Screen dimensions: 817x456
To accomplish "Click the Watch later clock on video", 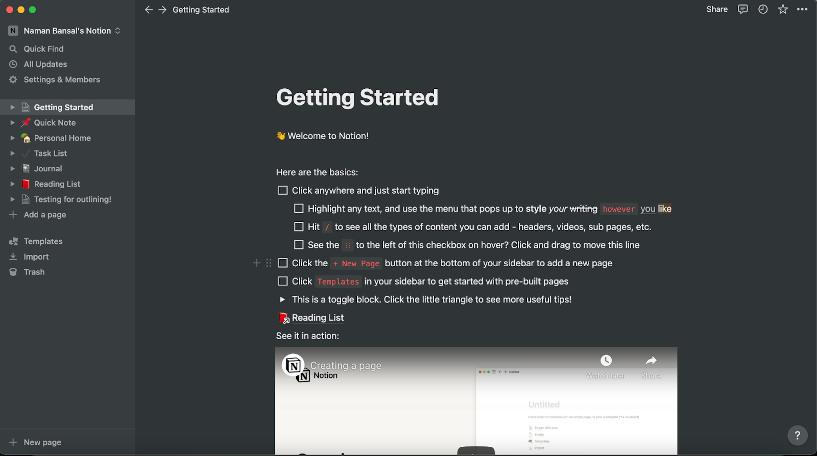I will [x=606, y=361].
